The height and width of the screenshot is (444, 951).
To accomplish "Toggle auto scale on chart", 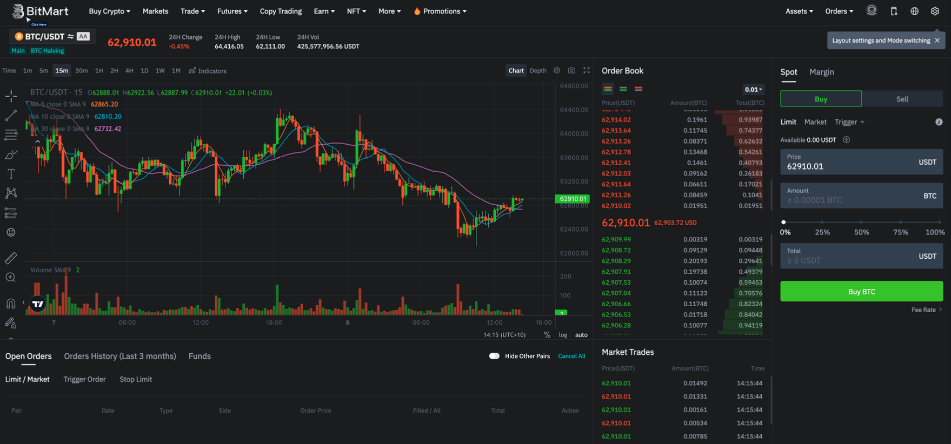I will click(581, 335).
